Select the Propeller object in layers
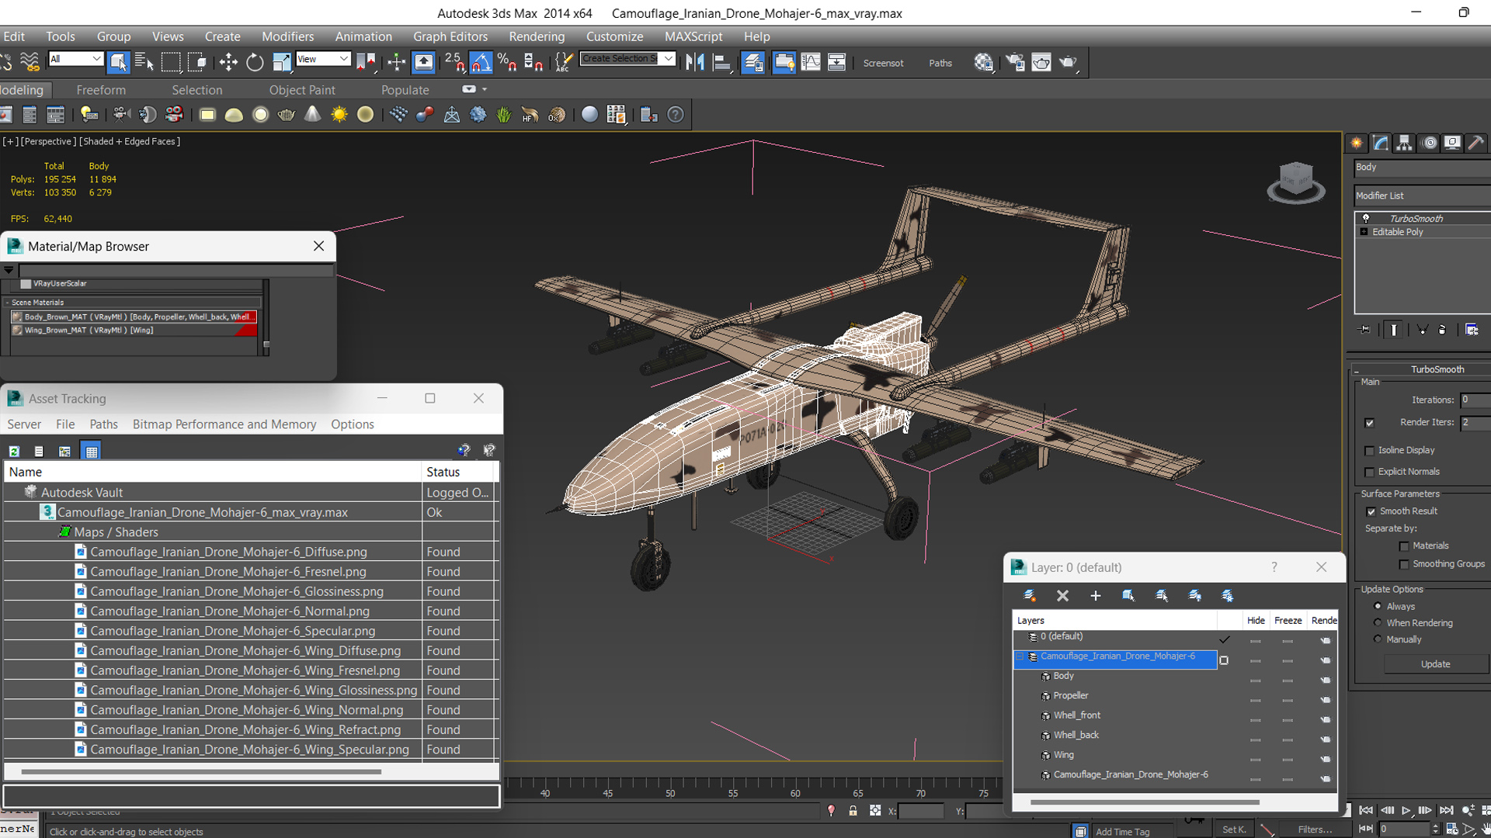 pos(1070,696)
